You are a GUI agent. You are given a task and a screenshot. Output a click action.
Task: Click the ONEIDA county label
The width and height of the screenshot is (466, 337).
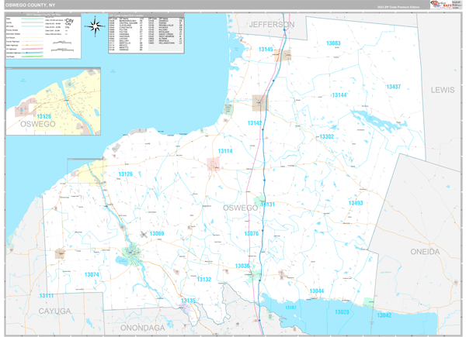click(425, 252)
